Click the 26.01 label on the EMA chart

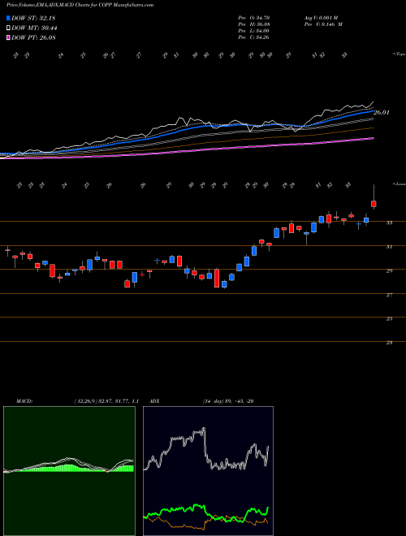point(382,112)
